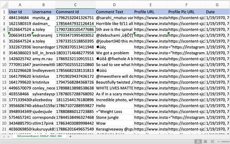
Task: Select user id cell 403558466
Action: tap(20, 94)
